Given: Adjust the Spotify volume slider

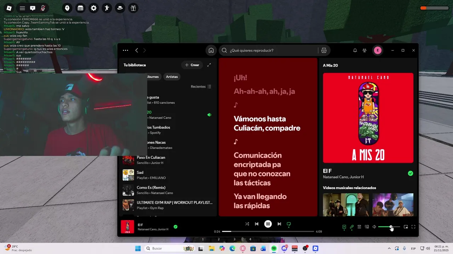Looking at the screenshot, I should (389, 227).
